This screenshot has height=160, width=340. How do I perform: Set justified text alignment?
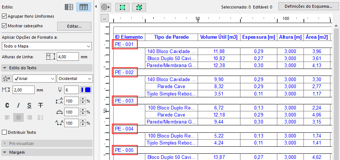(40, 118)
